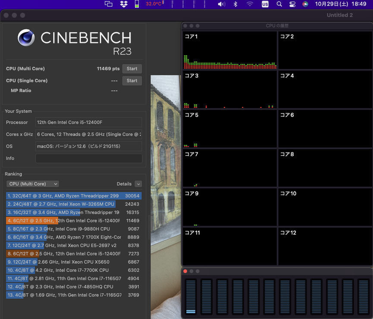Select the i5-12400F 7273 ranking row
This screenshot has height=319, width=373.
pos(74,253)
